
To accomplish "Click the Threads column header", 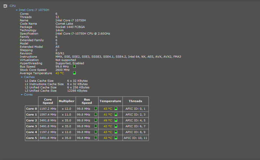I will click(135, 101).
